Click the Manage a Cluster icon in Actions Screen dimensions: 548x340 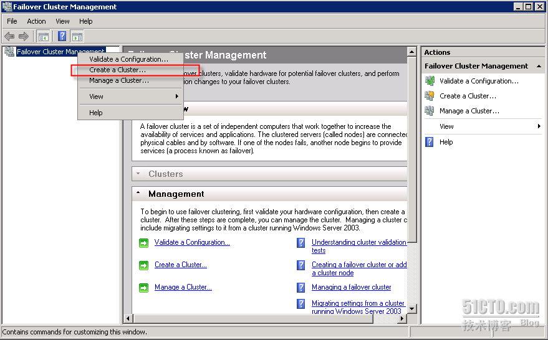point(430,111)
